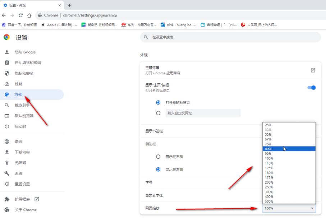This screenshot has height=218, width=326.
Task: Select 显示在右侧 sidebar radio option
Action: (x=158, y=157)
